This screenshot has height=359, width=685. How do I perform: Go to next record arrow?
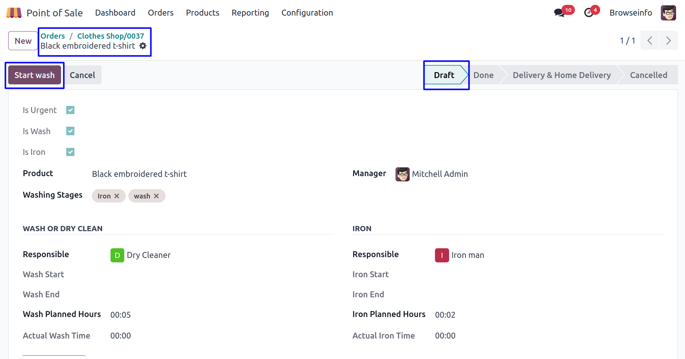[668, 41]
